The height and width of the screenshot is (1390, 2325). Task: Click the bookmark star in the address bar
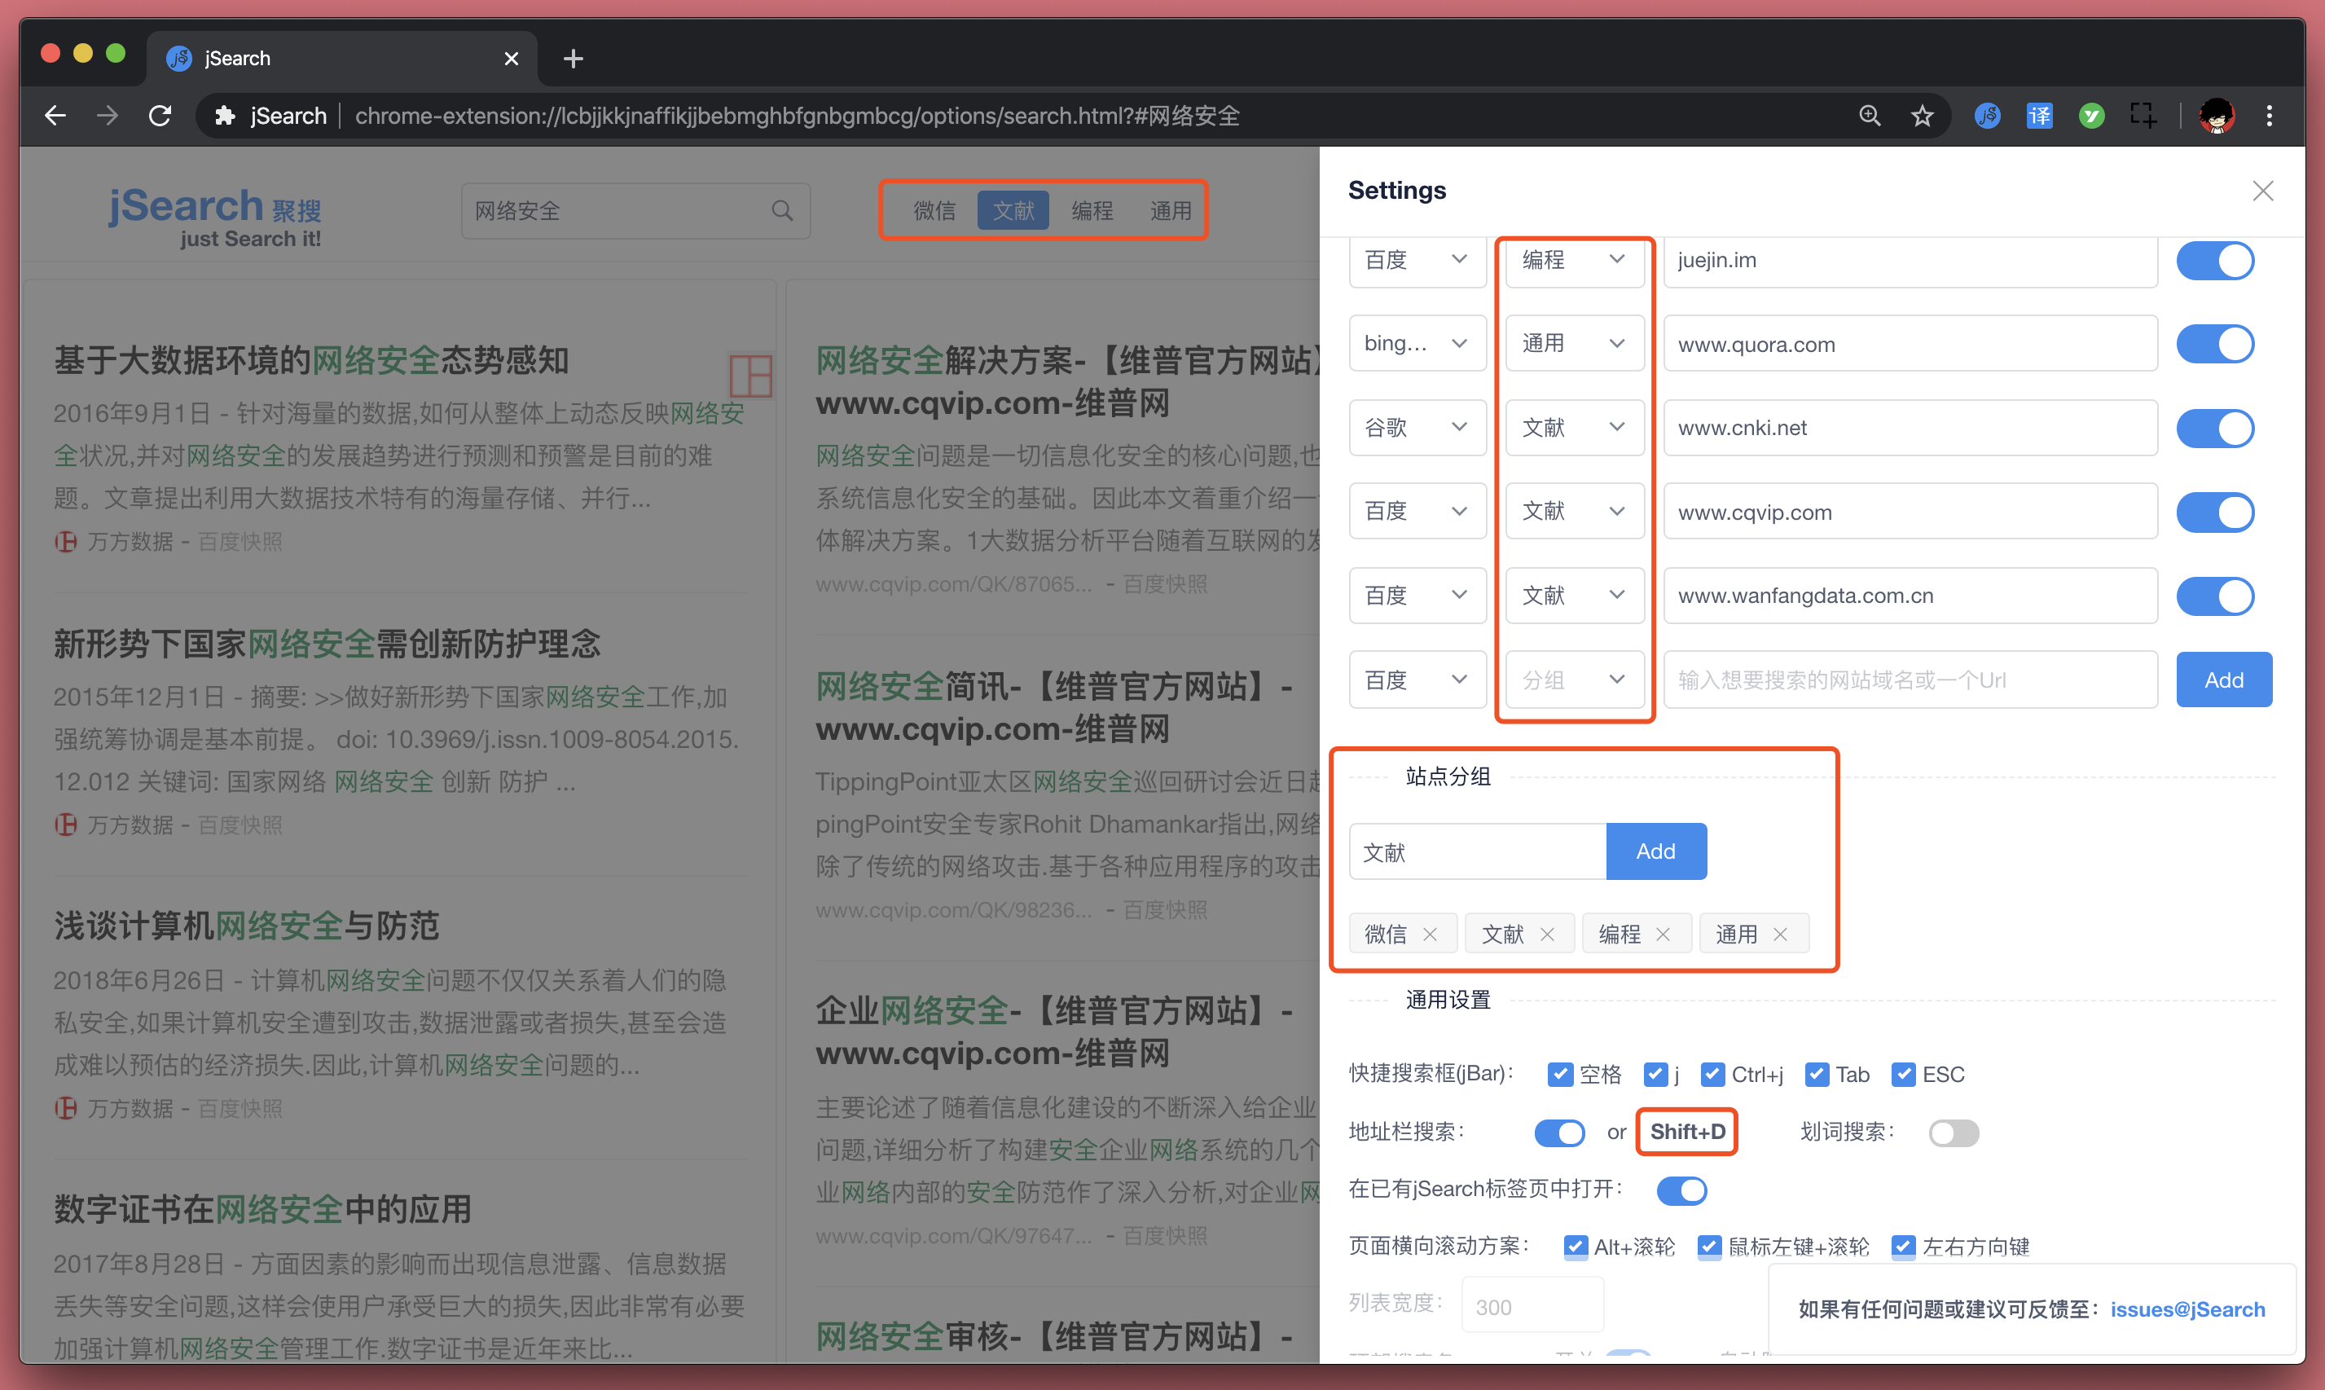[1922, 115]
